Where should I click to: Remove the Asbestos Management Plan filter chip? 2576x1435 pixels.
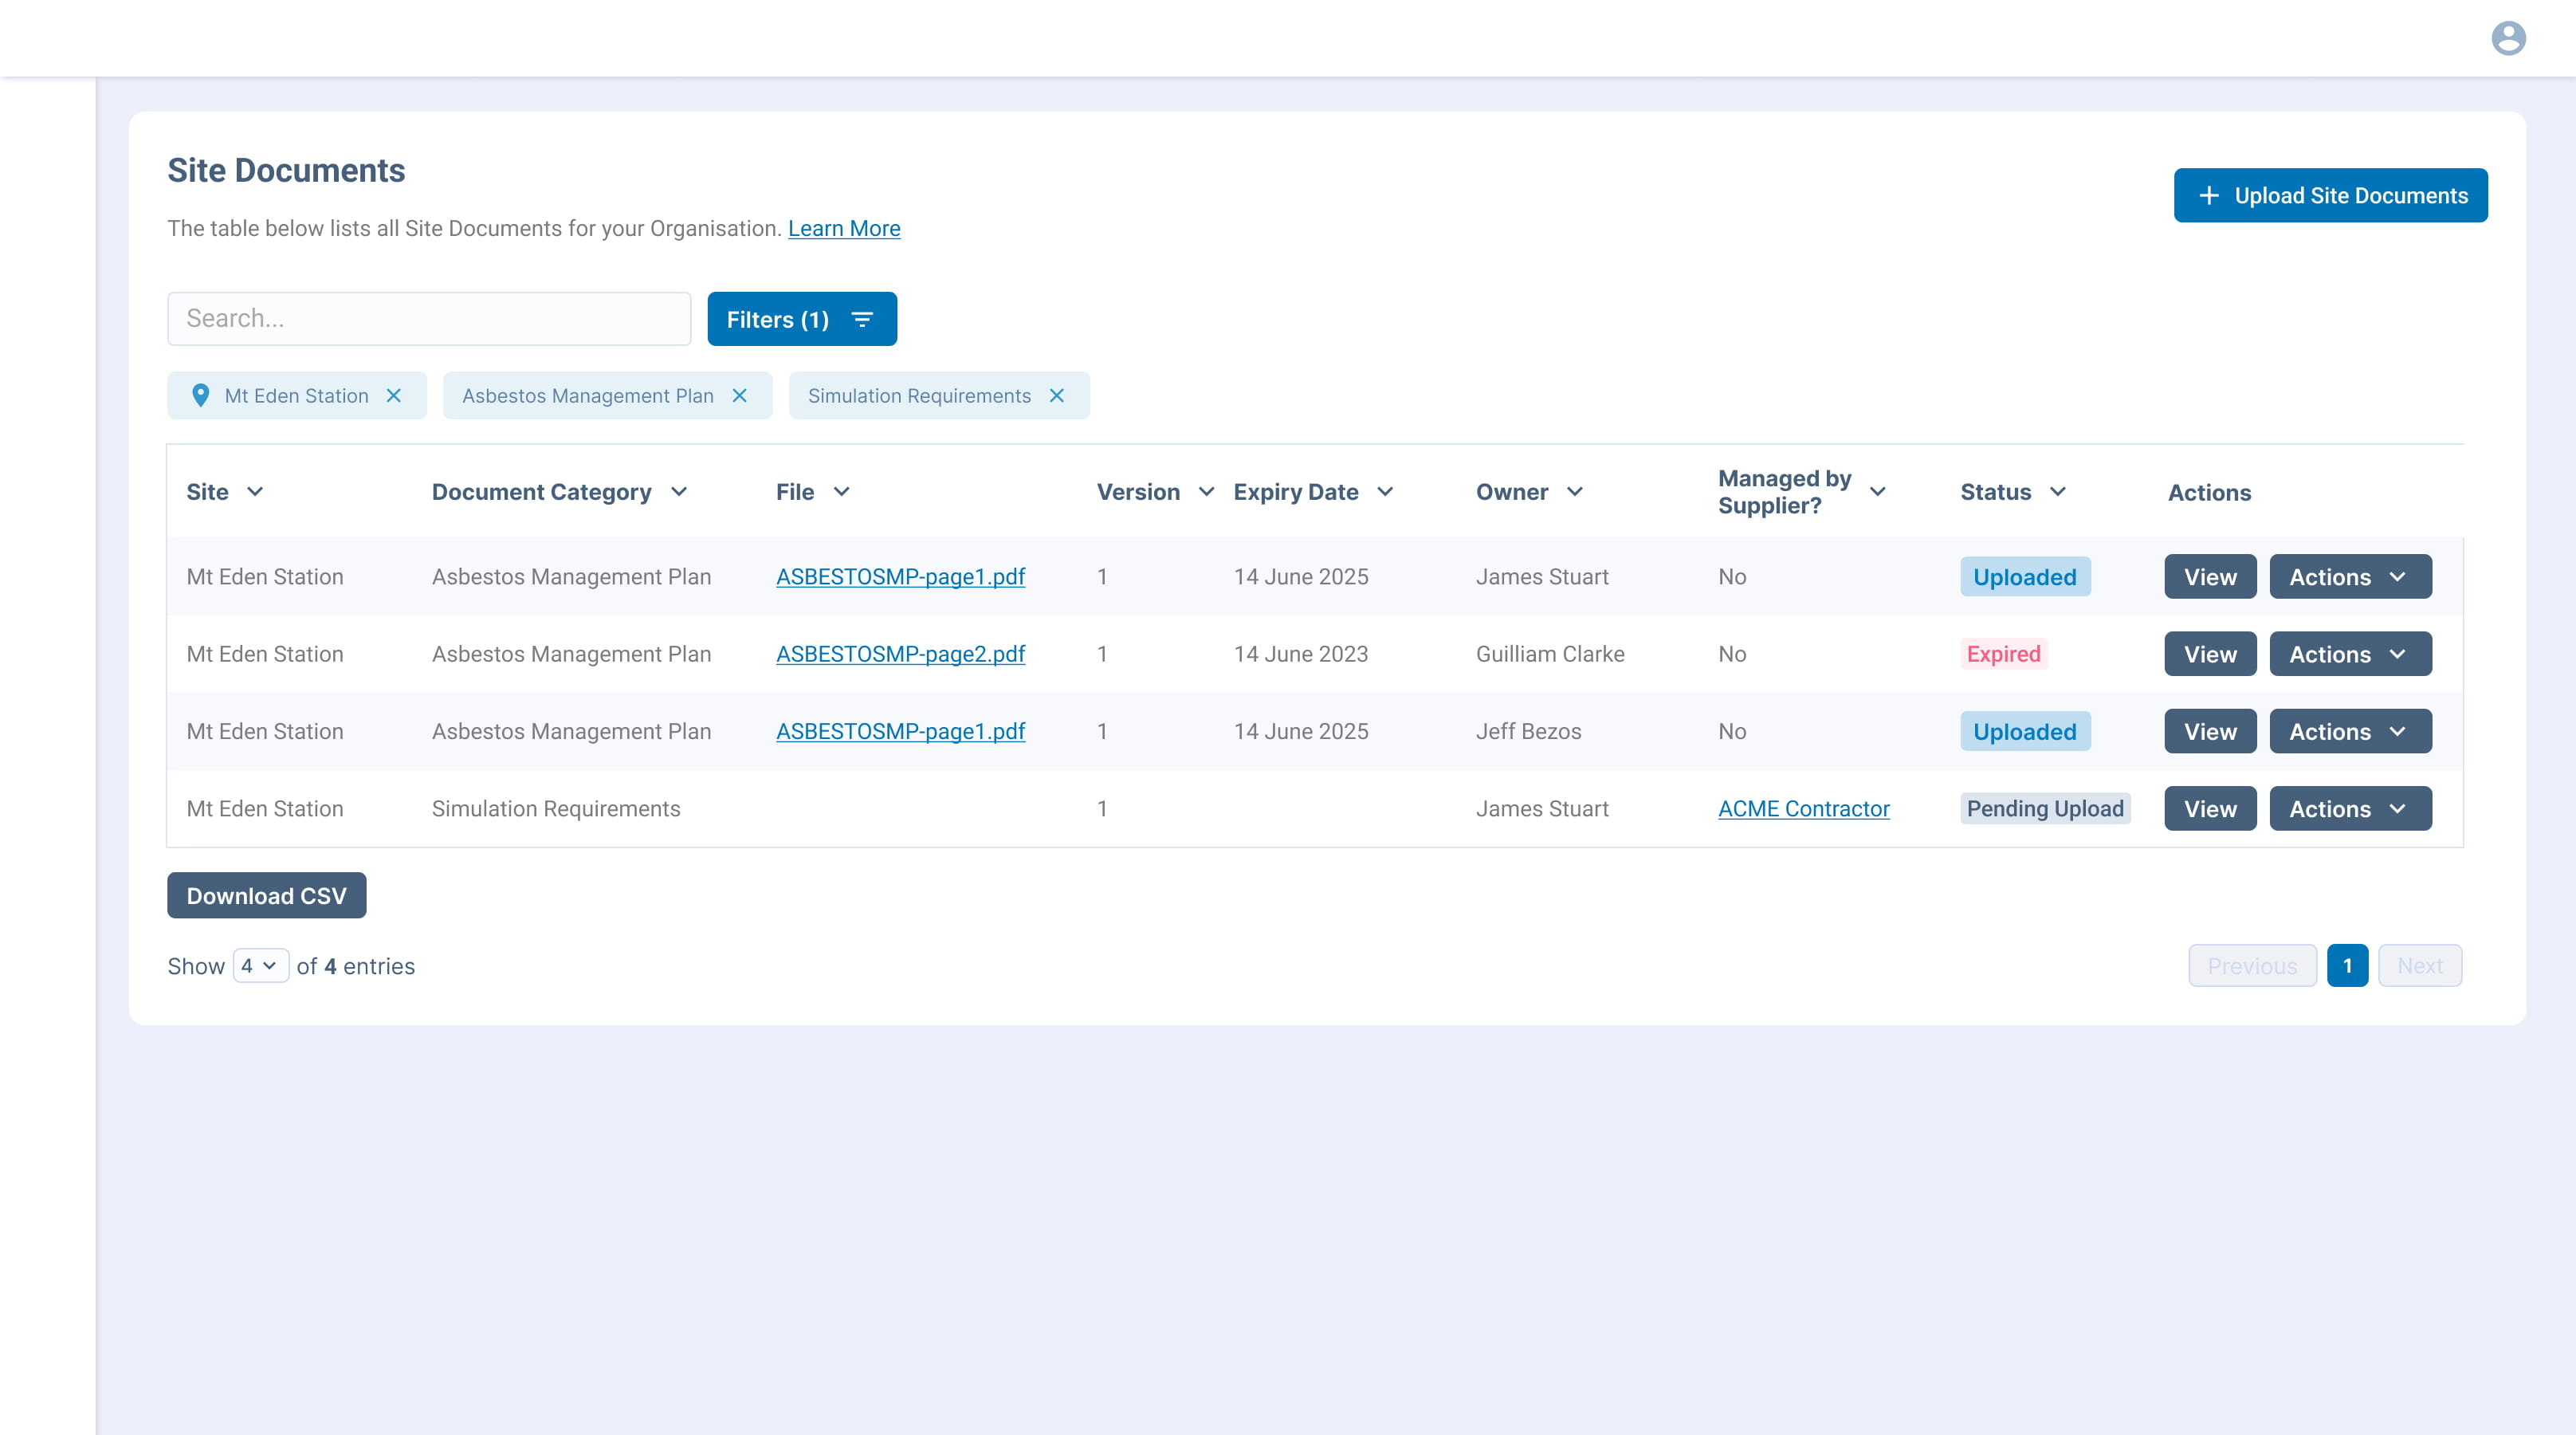(x=739, y=395)
